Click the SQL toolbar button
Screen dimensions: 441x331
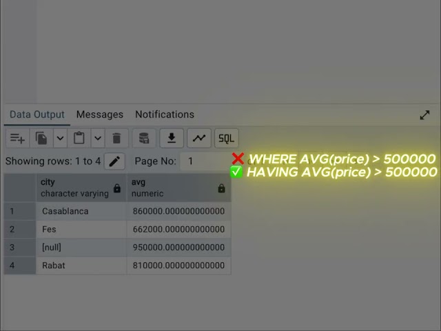(x=227, y=138)
